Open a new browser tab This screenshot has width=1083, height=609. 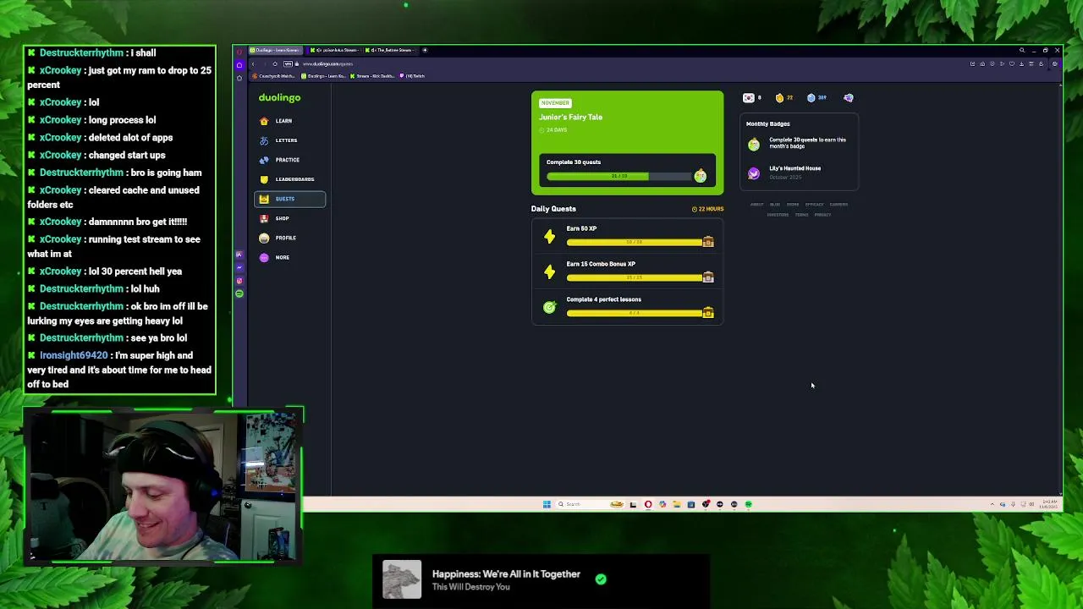point(425,51)
